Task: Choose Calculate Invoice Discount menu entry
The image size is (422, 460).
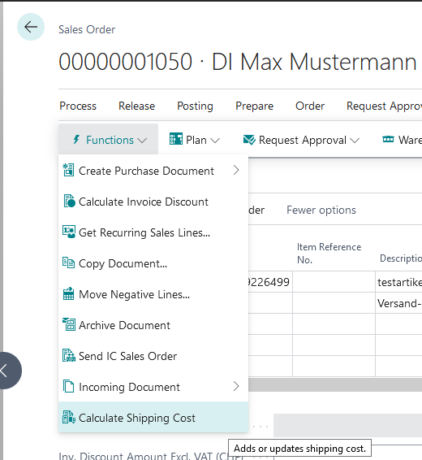Action: pyautogui.click(x=153, y=202)
